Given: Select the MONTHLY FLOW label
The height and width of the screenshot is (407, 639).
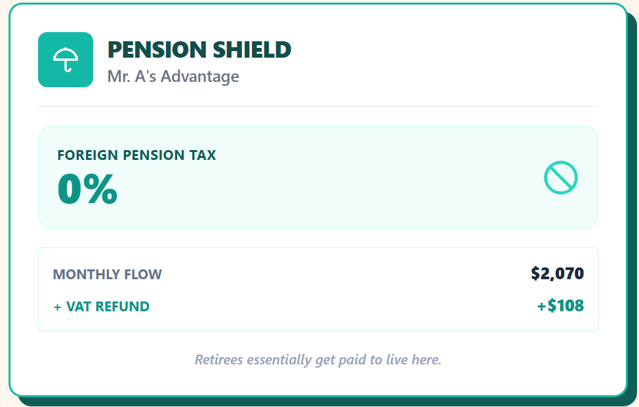Looking at the screenshot, I should [x=107, y=275].
